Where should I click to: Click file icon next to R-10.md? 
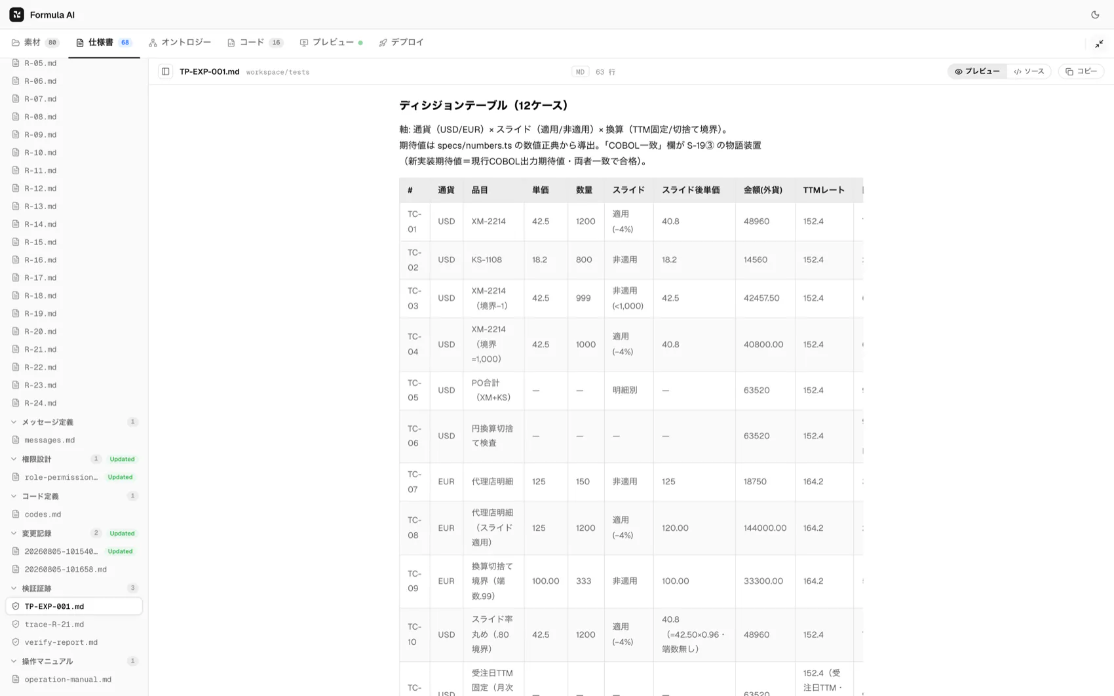[16, 153]
